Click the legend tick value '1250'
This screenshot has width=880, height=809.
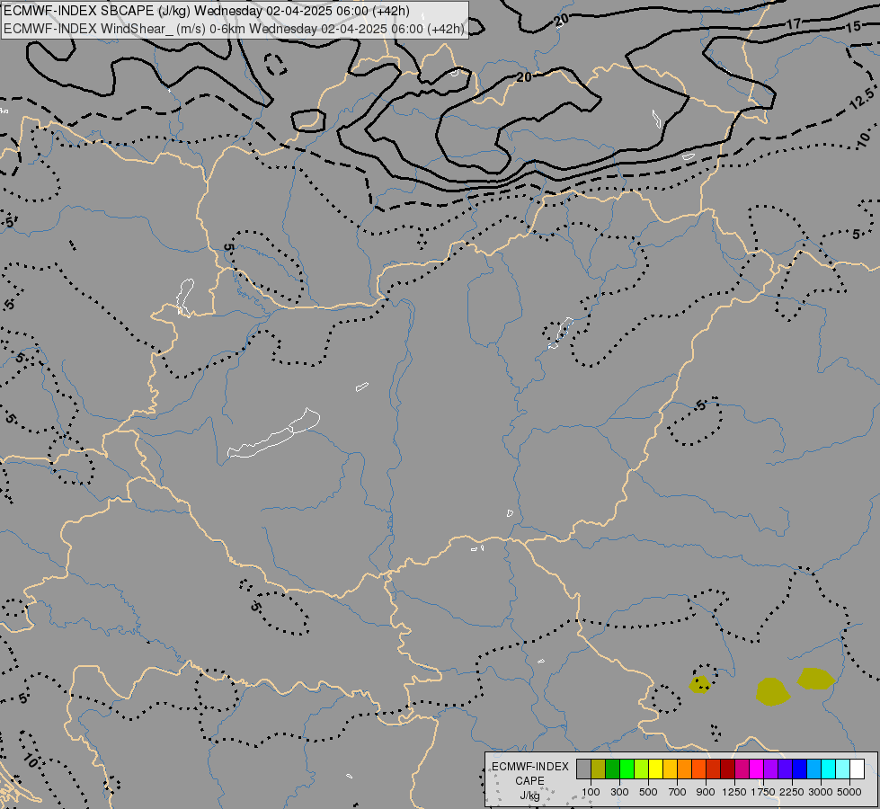point(734,792)
